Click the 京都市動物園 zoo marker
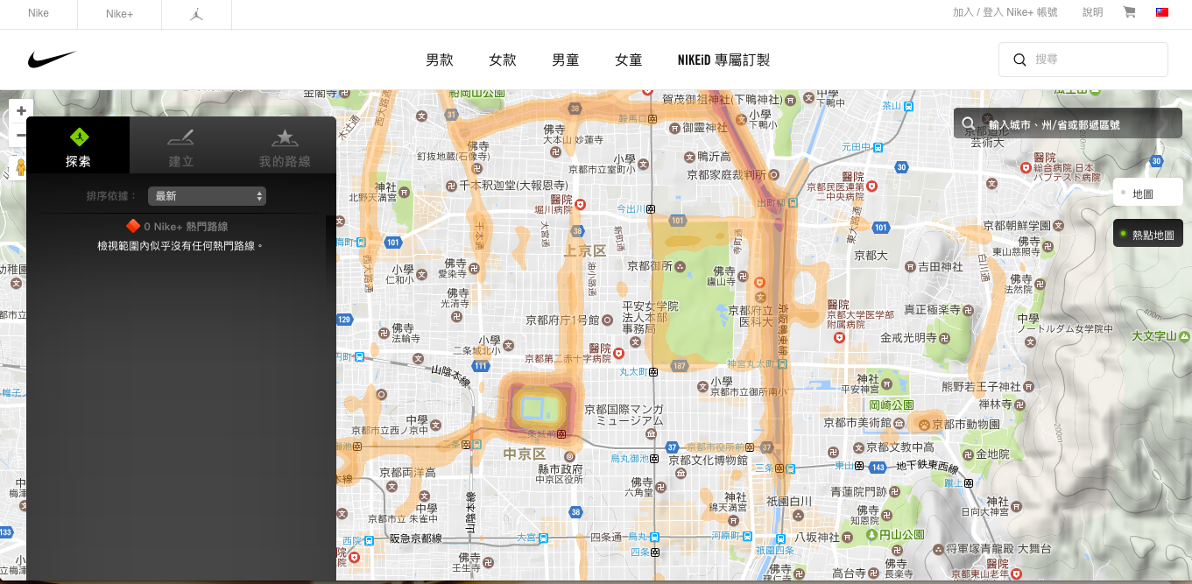 pyautogui.click(x=924, y=424)
